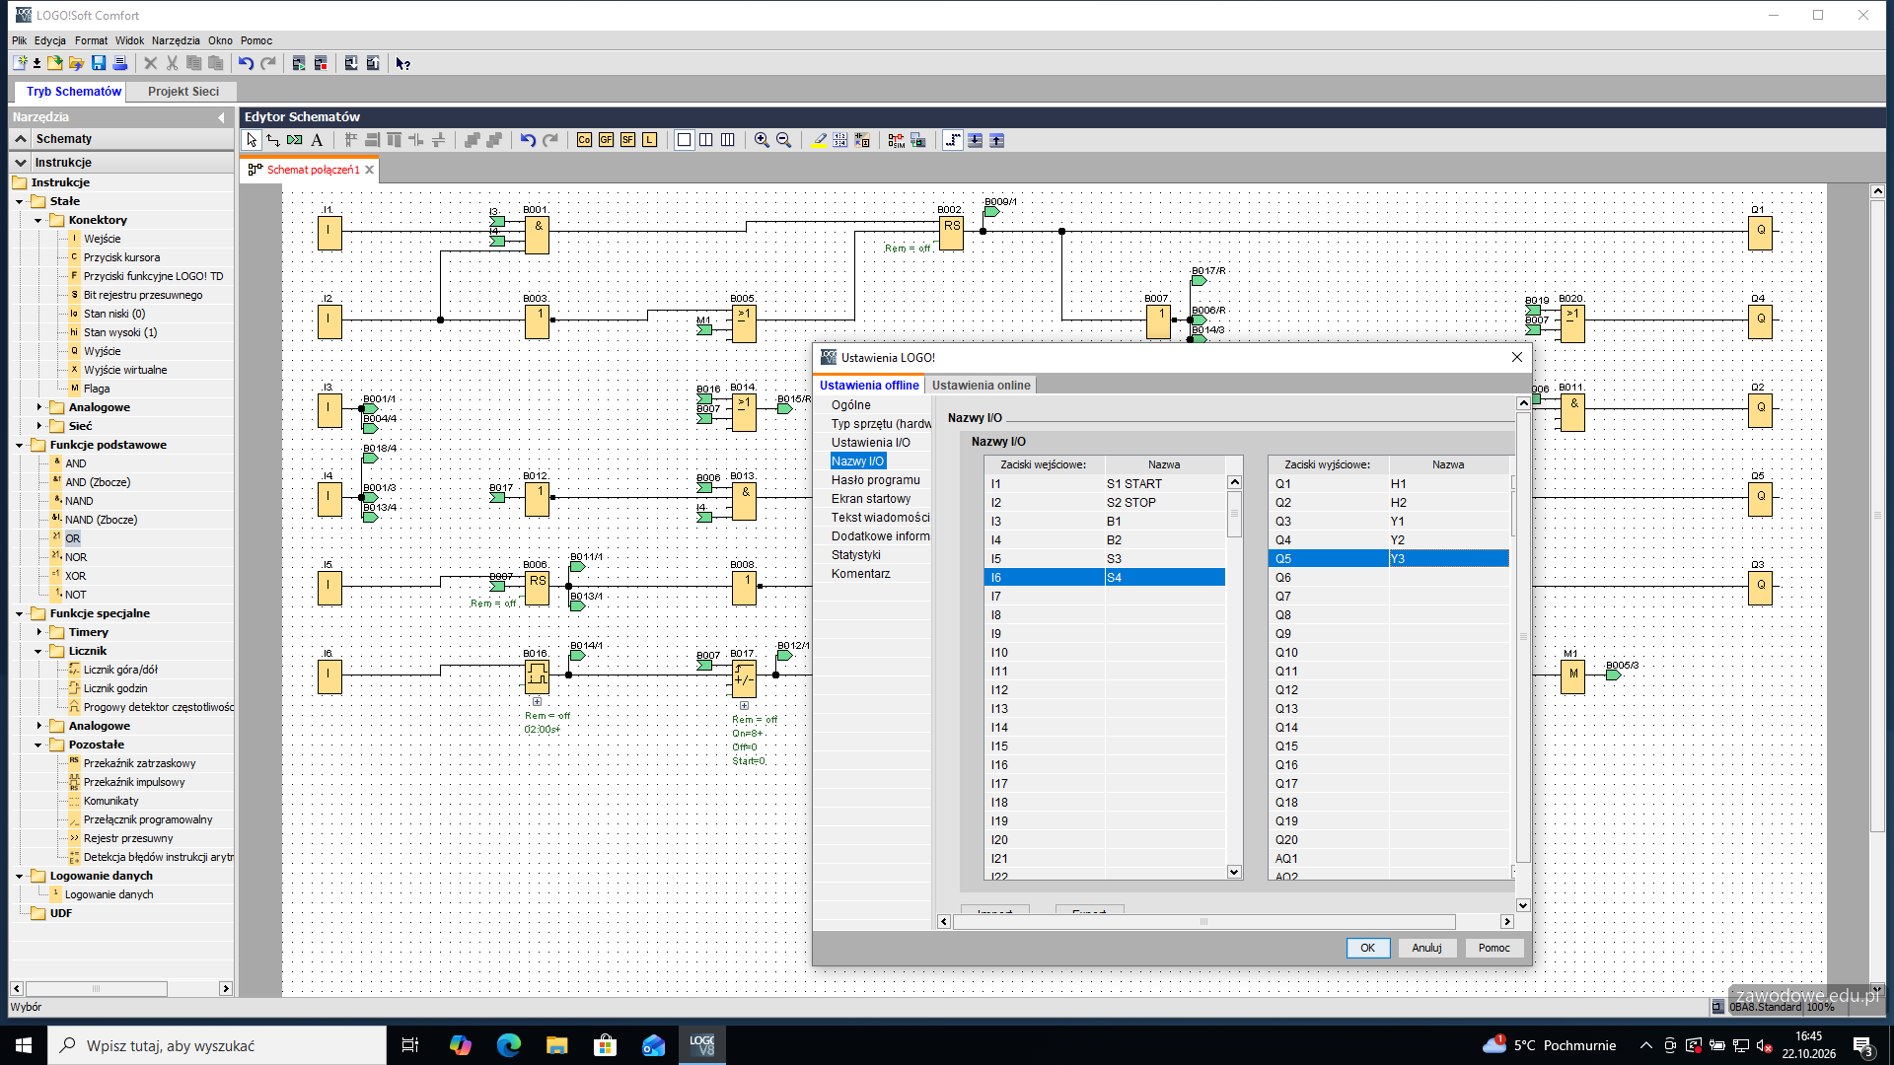Image resolution: width=1894 pixels, height=1065 pixels.
Task: Switch to single page view
Action: 684,140
